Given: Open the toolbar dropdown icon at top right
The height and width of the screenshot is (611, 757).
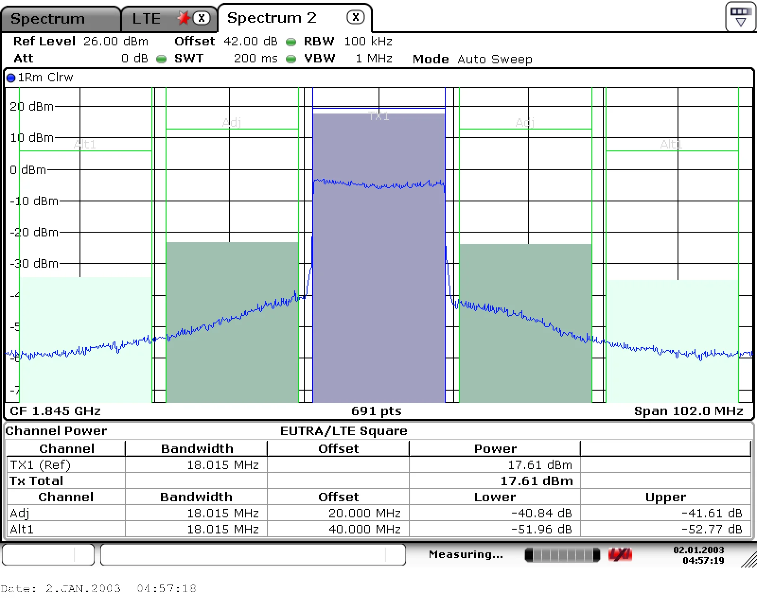Looking at the screenshot, I should 740,17.
